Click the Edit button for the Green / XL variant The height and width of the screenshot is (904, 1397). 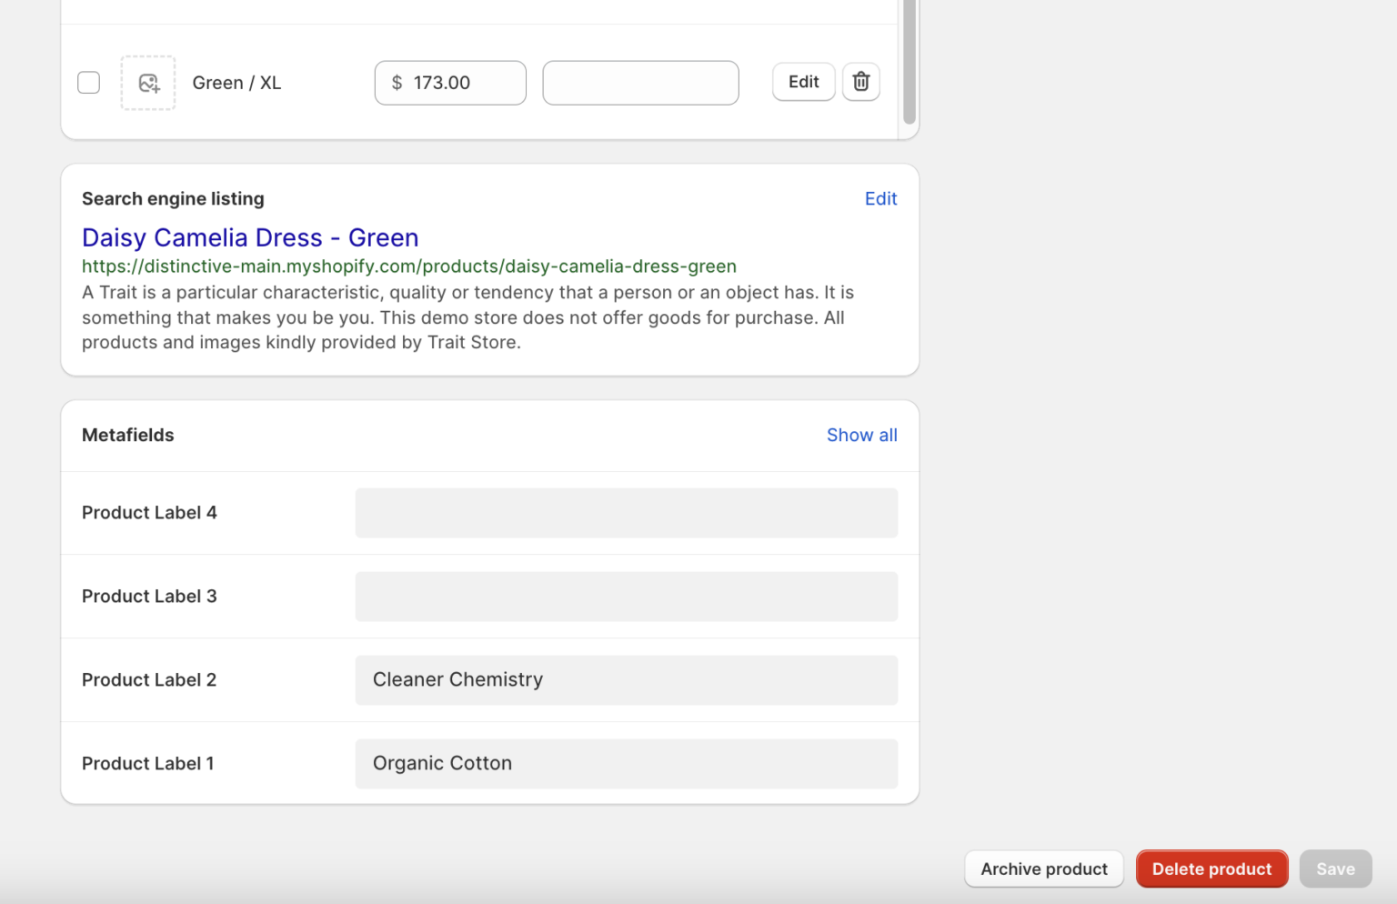pyautogui.click(x=802, y=81)
